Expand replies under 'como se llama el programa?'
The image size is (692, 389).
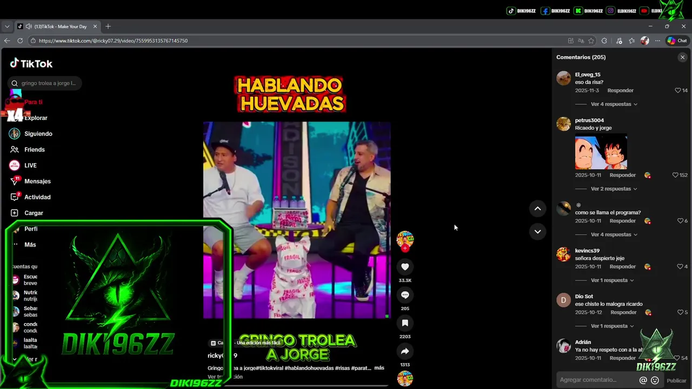pyautogui.click(x=614, y=234)
